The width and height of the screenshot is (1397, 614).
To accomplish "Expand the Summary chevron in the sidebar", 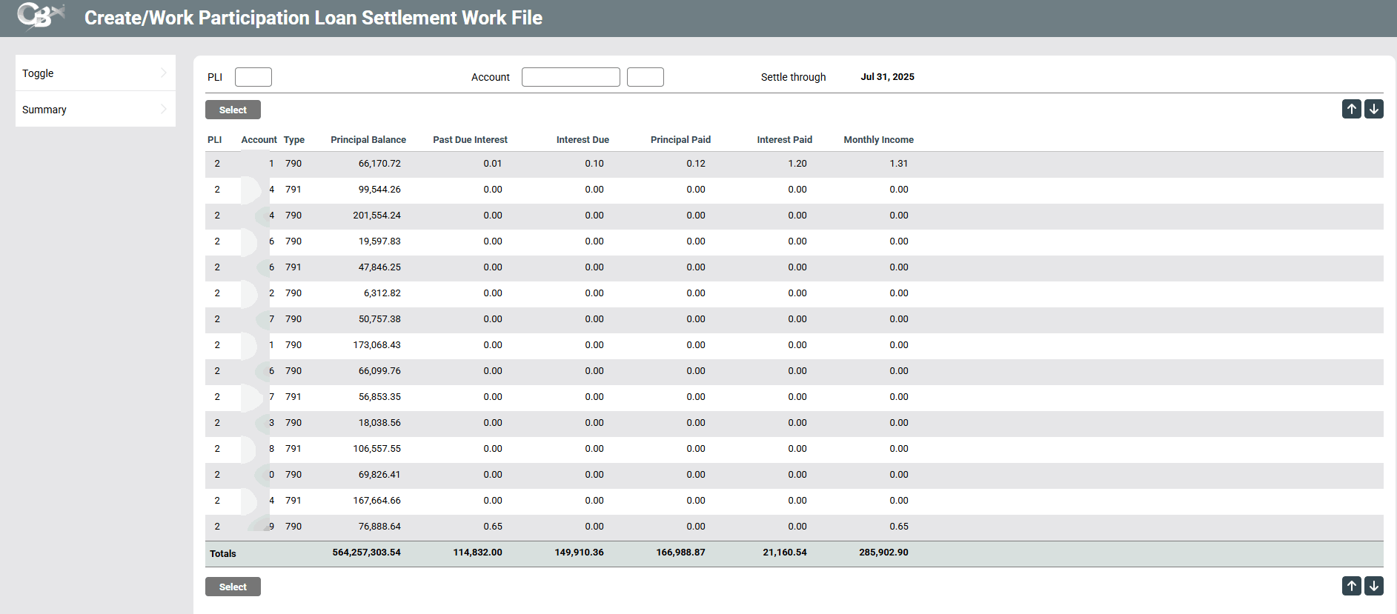I will (x=163, y=109).
